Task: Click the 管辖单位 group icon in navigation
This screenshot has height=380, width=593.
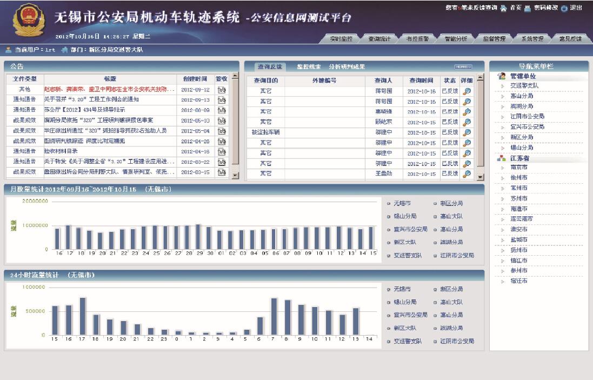Action: 502,76
